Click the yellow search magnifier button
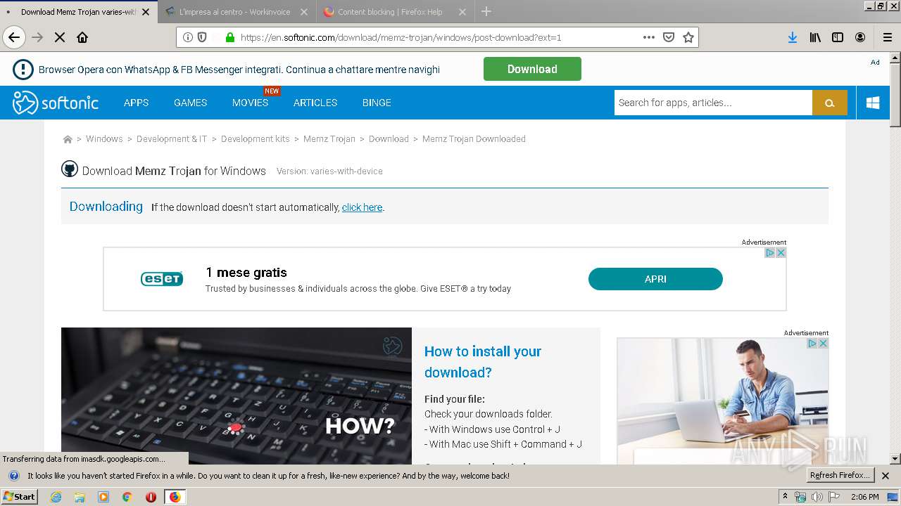901x506 pixels. [x=830, y=103]
